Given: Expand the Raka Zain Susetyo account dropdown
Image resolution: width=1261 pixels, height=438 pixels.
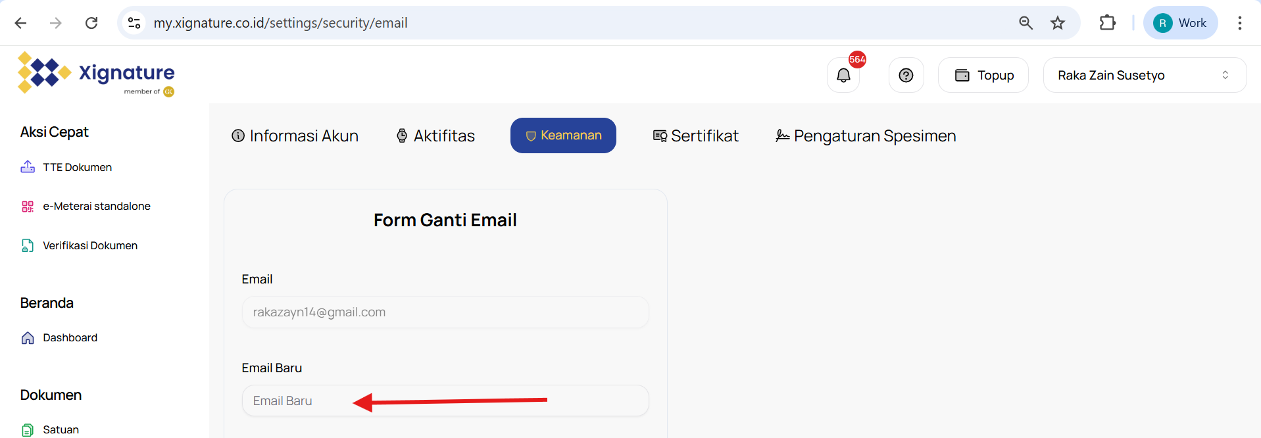Looking at the screenshot, I should pyautogui.click(x=1144, y=76).
